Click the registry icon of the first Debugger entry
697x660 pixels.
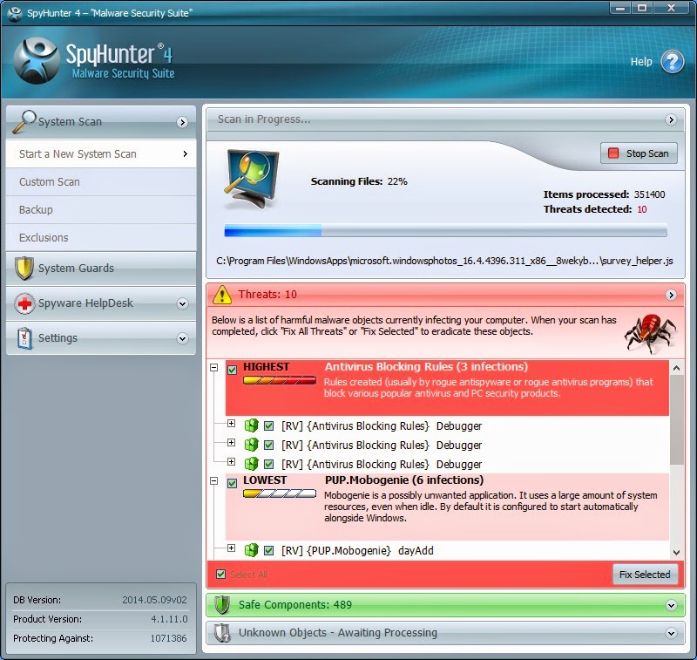(251, 425)
